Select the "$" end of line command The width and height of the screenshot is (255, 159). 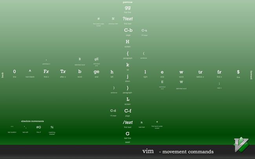(x=238, y=72)
